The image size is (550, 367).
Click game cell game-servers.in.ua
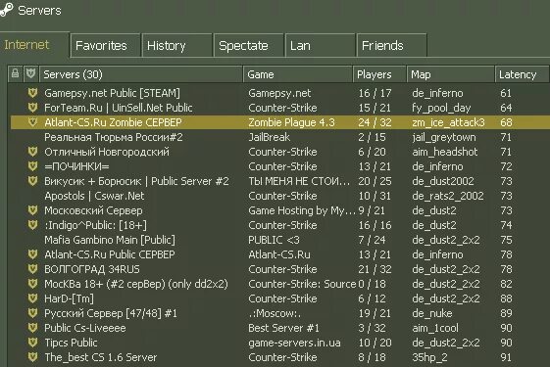click(x=294, y=344)
